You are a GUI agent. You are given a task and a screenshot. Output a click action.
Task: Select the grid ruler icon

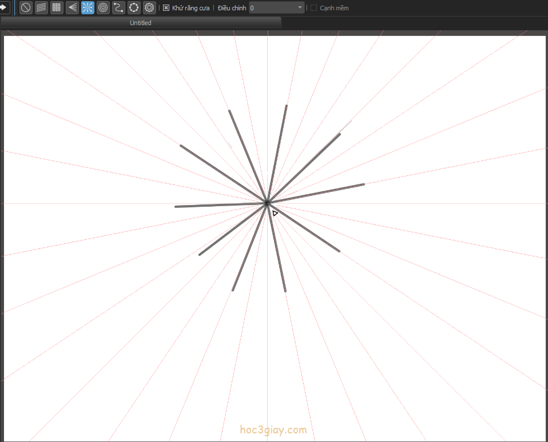click(57, 7)
